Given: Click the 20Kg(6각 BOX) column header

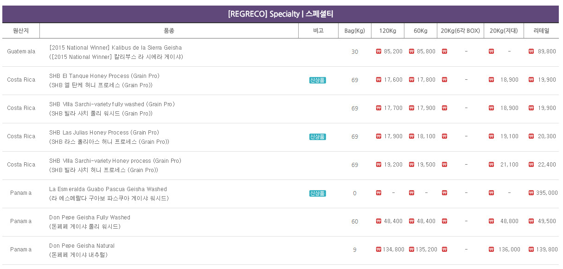Looking at the screenshot, I should [460, 31].
